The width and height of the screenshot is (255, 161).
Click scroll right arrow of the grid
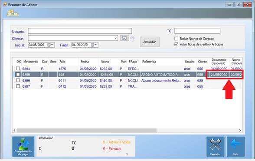click(240, 130)
